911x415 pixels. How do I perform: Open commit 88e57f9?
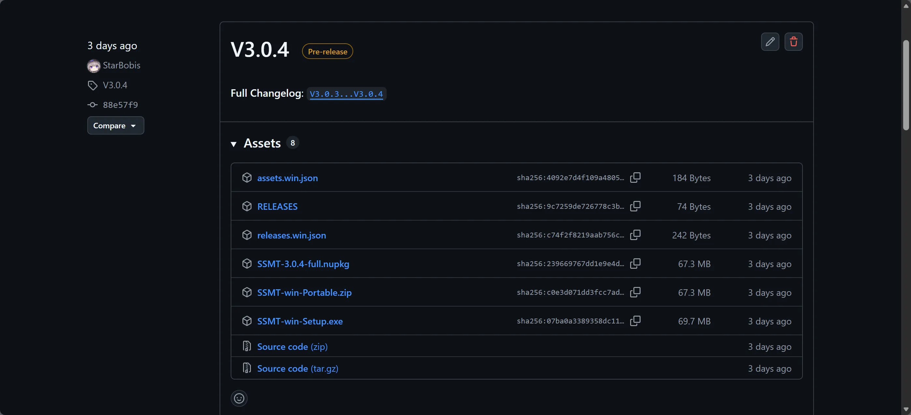(x=120, y=105)
